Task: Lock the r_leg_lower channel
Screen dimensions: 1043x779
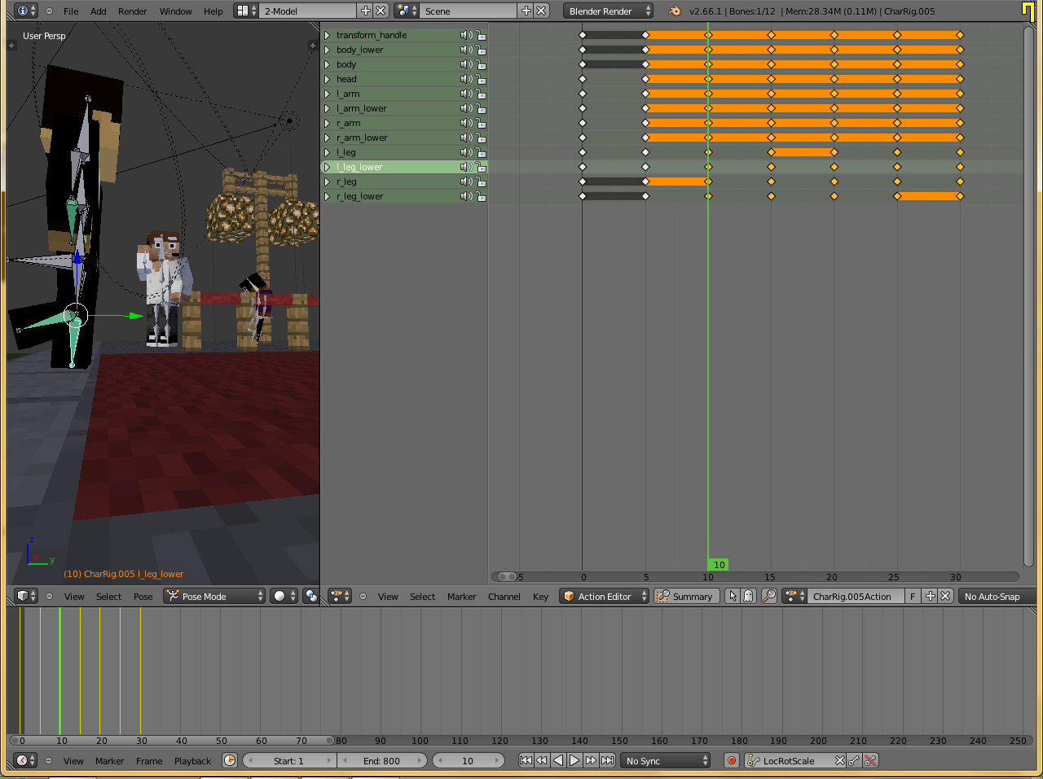Action: [x=481, y=196]
